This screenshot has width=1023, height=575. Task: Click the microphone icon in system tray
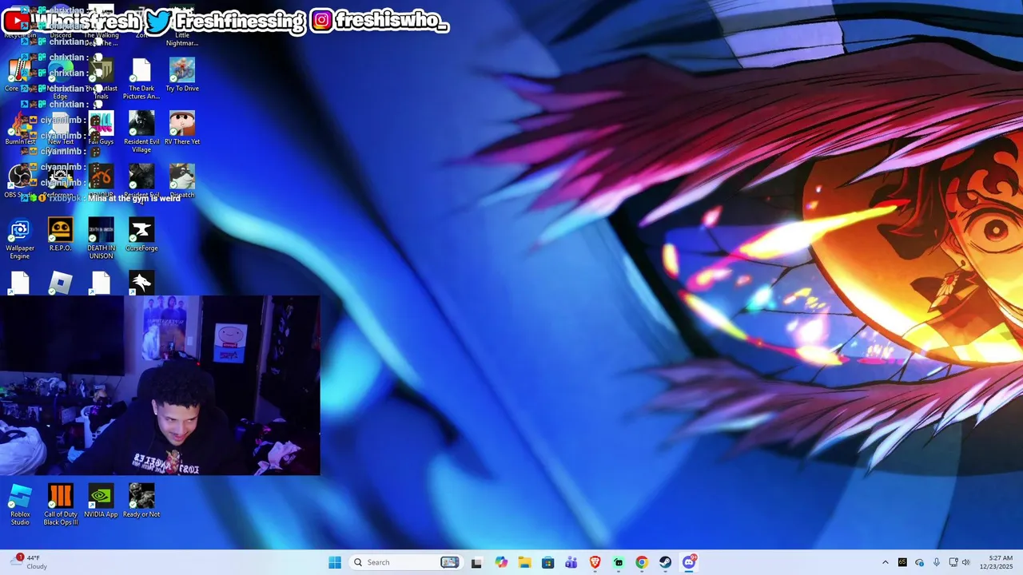[936, 562]
